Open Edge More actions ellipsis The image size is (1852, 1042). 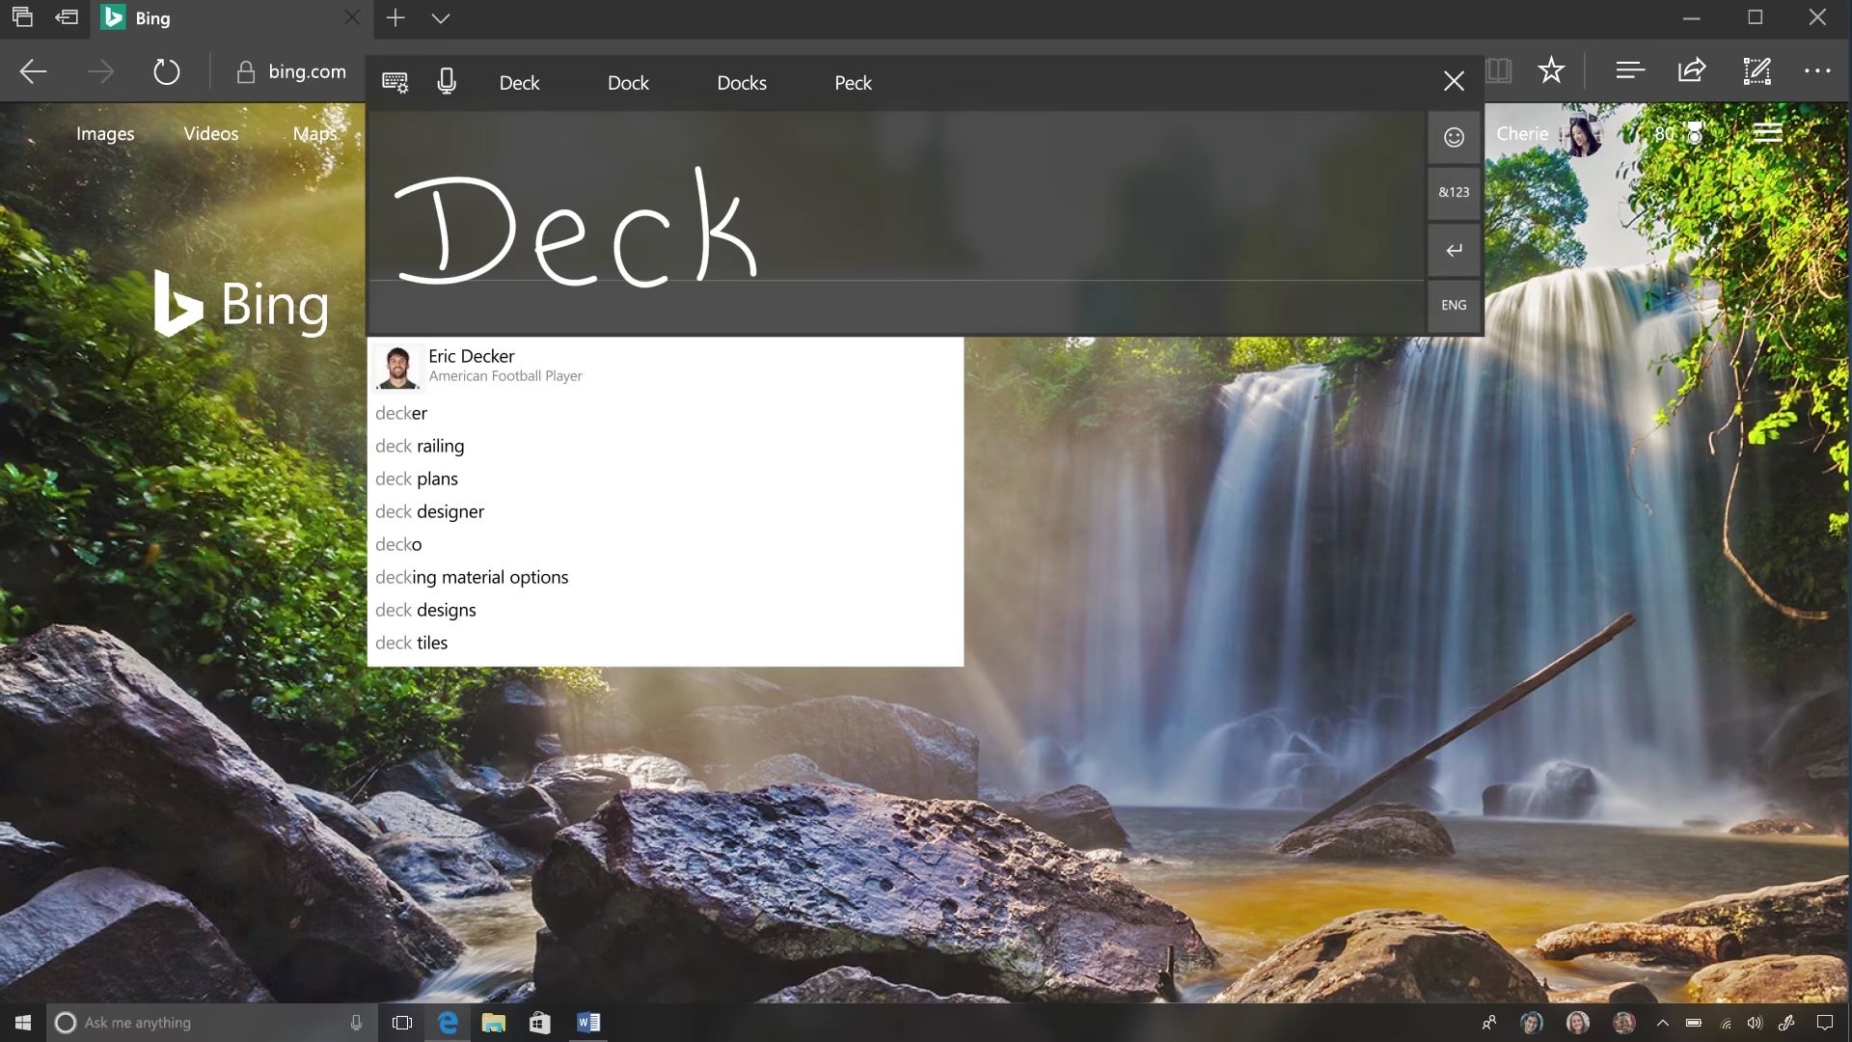coord(1817,70)
